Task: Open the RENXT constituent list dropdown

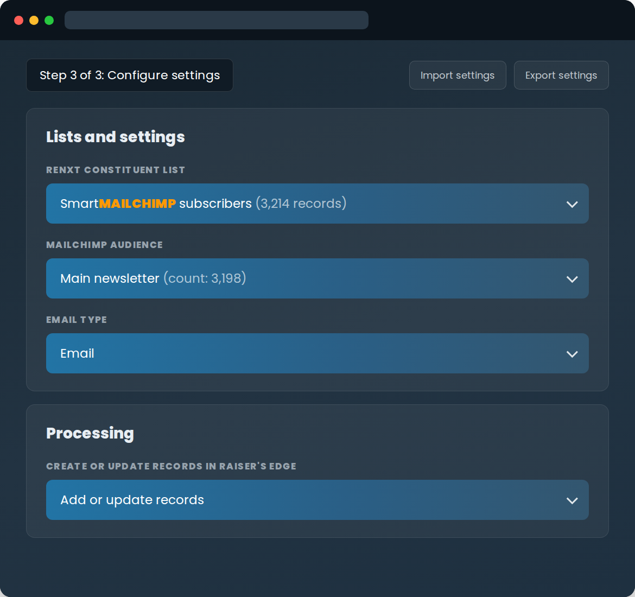Action: (317, 204)
